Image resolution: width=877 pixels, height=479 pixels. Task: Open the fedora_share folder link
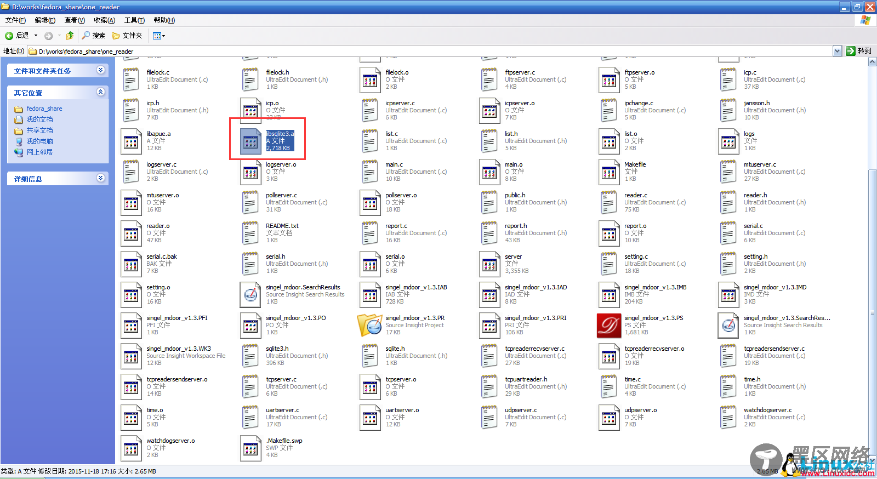[x=44, y=109]
